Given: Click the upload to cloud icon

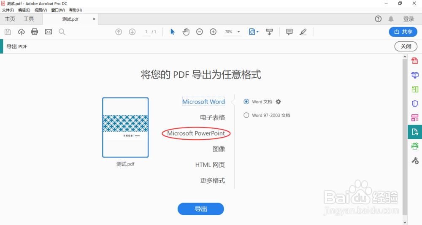Looking at the screenshot, I should [21, 32].
